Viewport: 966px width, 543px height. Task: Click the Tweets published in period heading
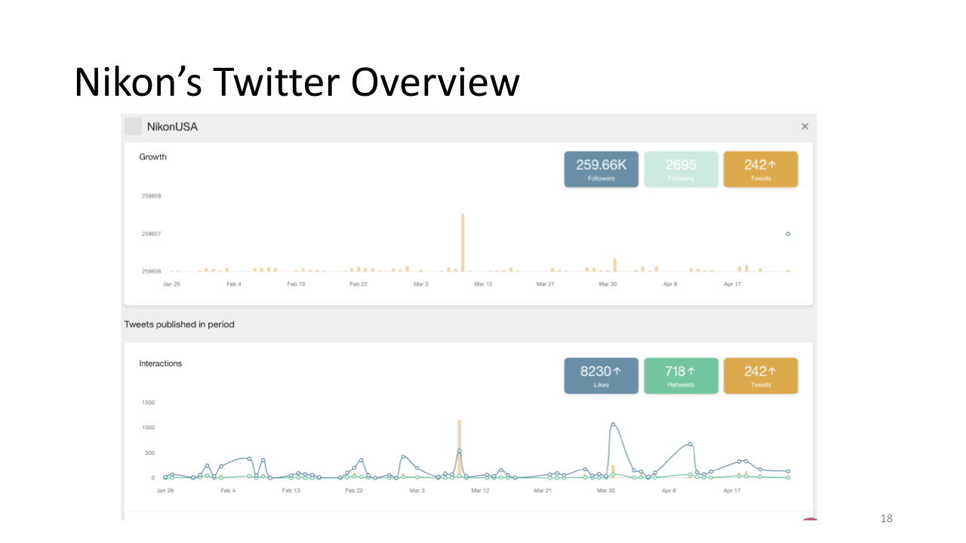[180, 324]
